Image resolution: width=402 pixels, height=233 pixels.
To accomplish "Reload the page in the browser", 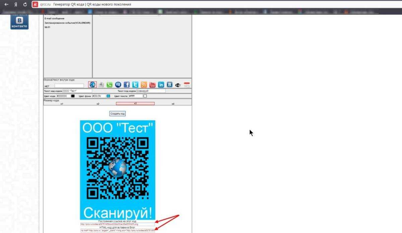I will point(25,4).
